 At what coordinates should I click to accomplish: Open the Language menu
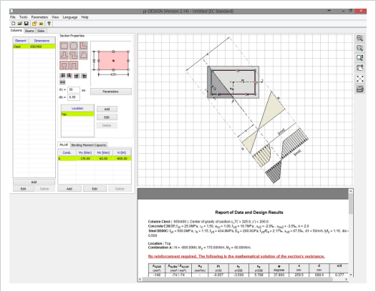tap(70, 17)
